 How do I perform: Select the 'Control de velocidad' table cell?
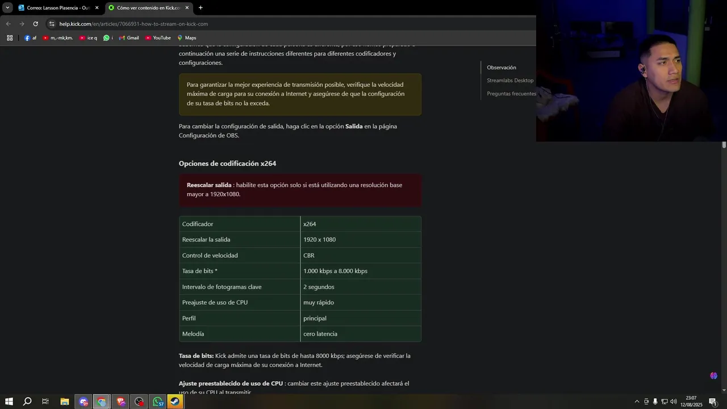(x=240, y=256)
